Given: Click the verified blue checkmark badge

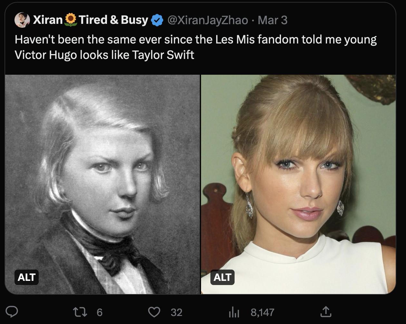Looking at the screenshot, I should coord(156,20).
